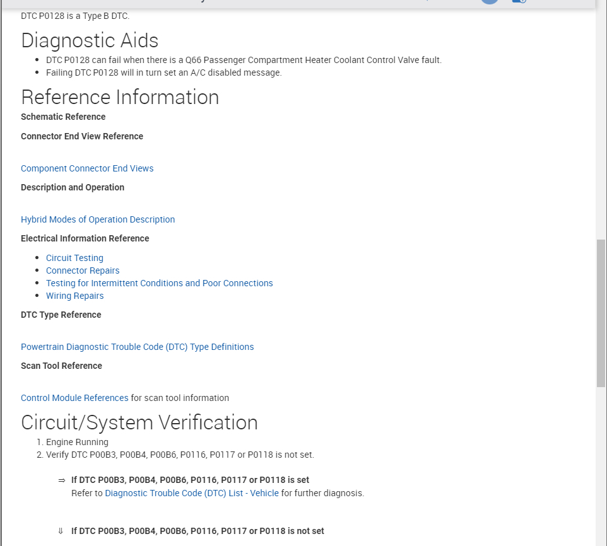
Task: Open Testing for Intermittent Conditions link
Action: pos(159,283)
